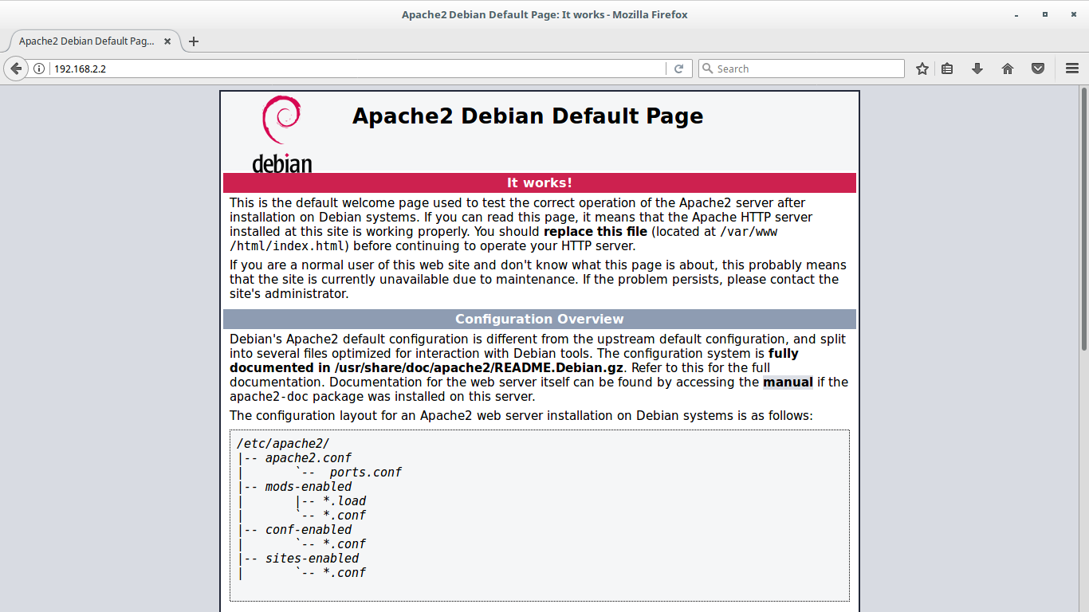Reload the current page
This screenshot has height=612, width=1089.
tap(678, 69)
